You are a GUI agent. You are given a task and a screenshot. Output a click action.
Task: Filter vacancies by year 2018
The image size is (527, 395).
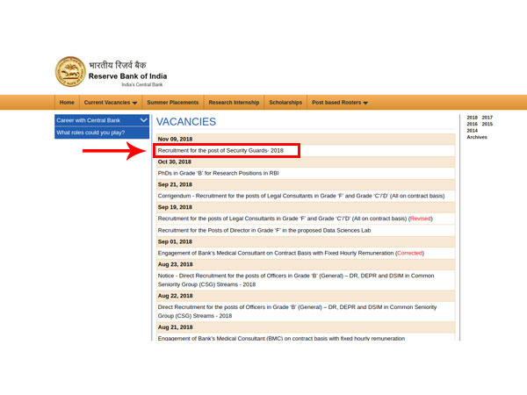tap(472, 118)
